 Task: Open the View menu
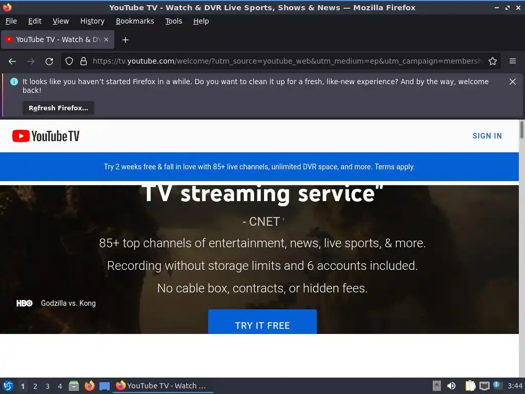coord(60,21)
